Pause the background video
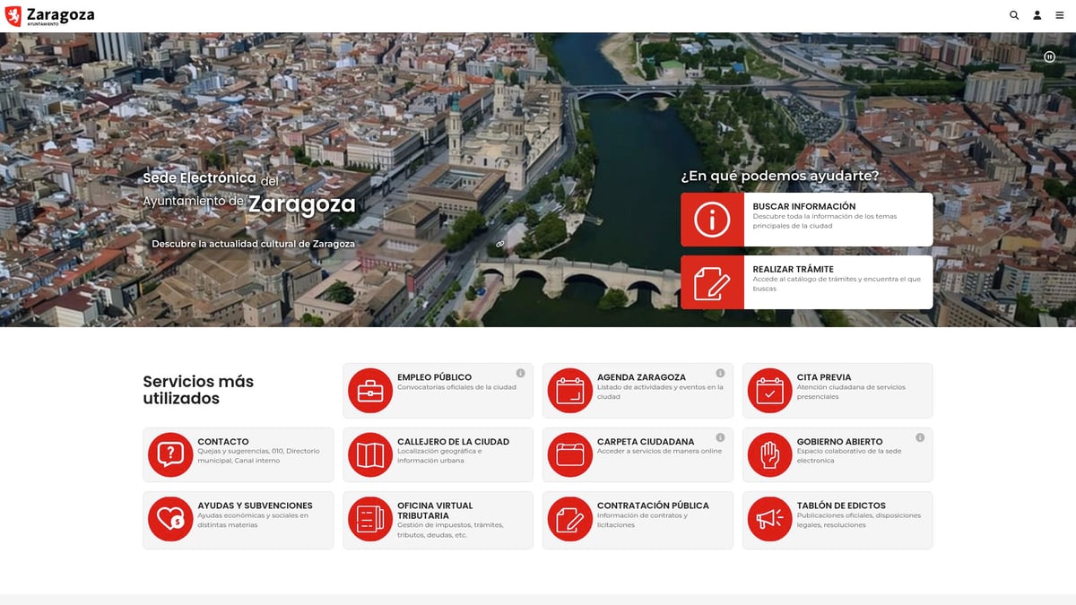The image size is (1076, 605). pyautogui.click(x=1049, y=56)
